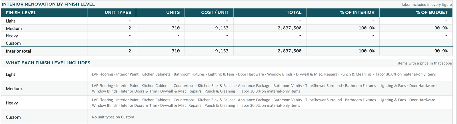Select the UNITS column header
This screenshot has width=457, height=124.
[160, 13]
